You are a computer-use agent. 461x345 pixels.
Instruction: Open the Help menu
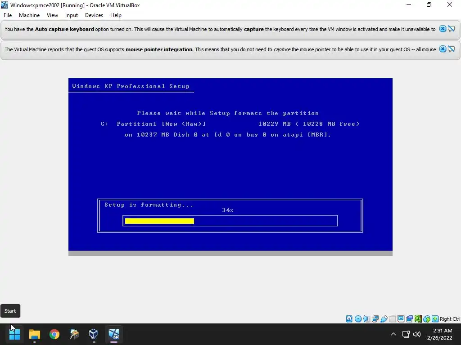116,15
